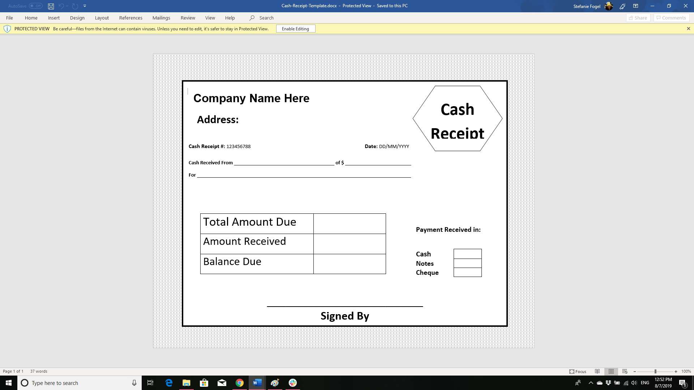Open the Design ribbon tab
The height and width of the screenshot is (390, 694).
pyautogui.click(x=77, y=18)
